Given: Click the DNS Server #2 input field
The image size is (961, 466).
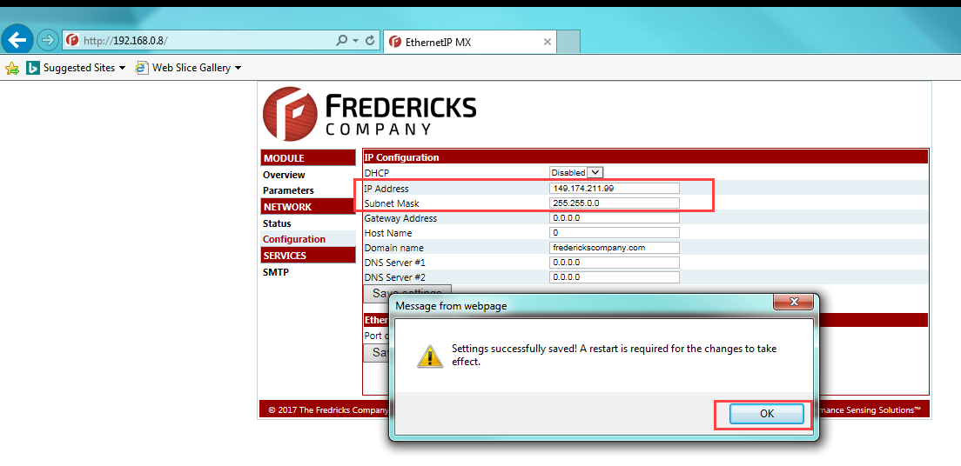Looking at the screenshot, I should click(615, 276).
